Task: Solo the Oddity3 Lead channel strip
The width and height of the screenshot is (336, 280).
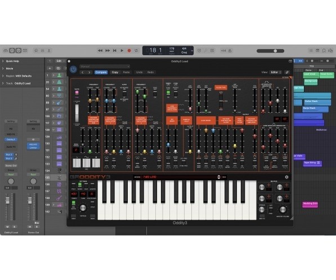Action: click(15, 227)
